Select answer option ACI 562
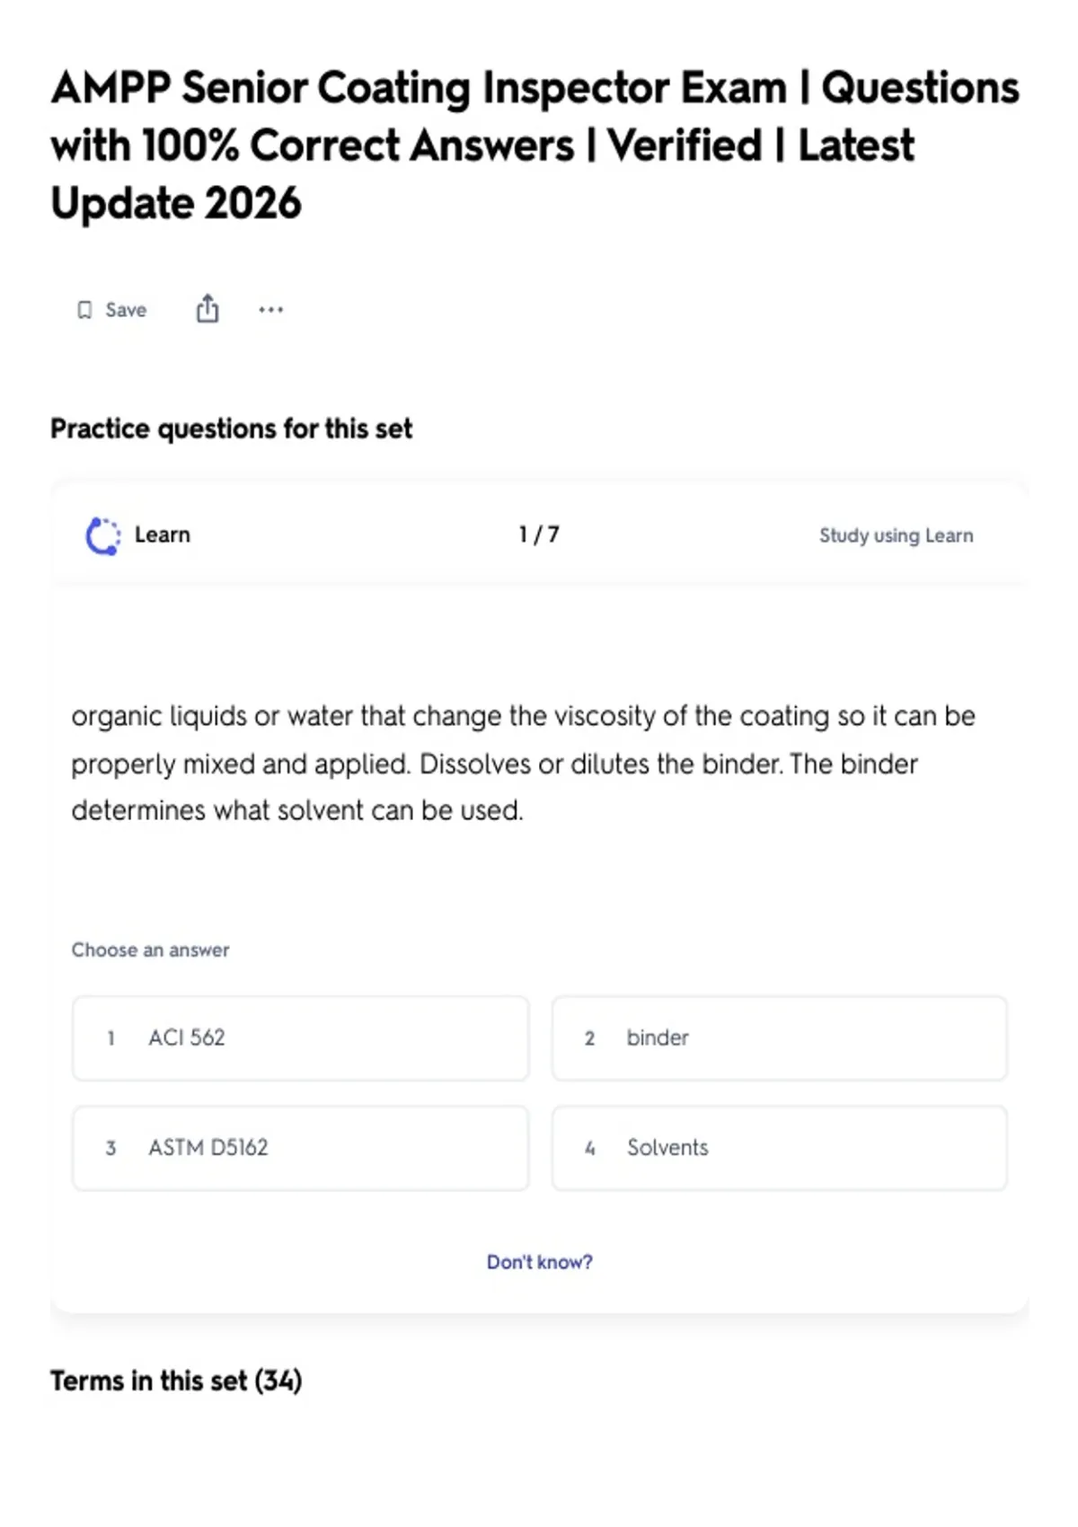The image size is (1078, 1527). pos(300,1037)
